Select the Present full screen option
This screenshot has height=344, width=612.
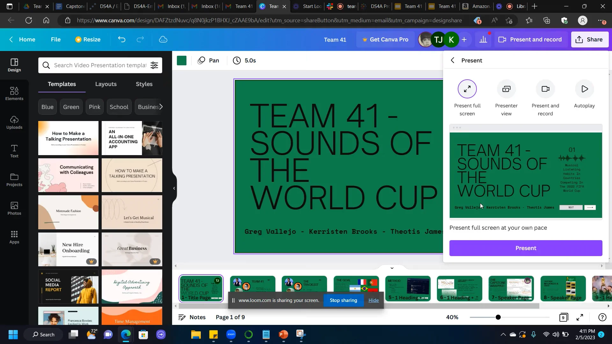point(467,89)
